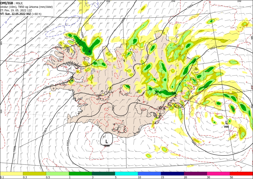Pick the cyan 5–10 legend swatch
Screen dimensions: 253x179
point(126,173)
